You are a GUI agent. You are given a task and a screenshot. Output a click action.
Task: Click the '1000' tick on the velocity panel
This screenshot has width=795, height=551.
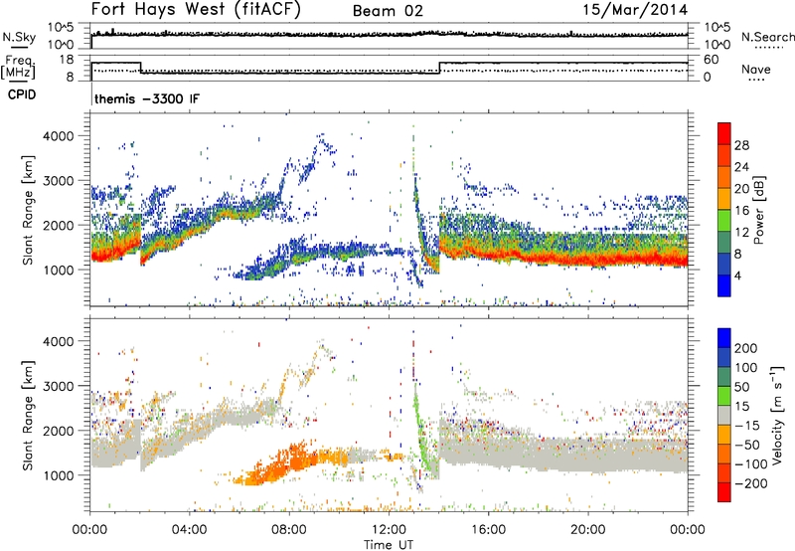click(x=58, y=475)
